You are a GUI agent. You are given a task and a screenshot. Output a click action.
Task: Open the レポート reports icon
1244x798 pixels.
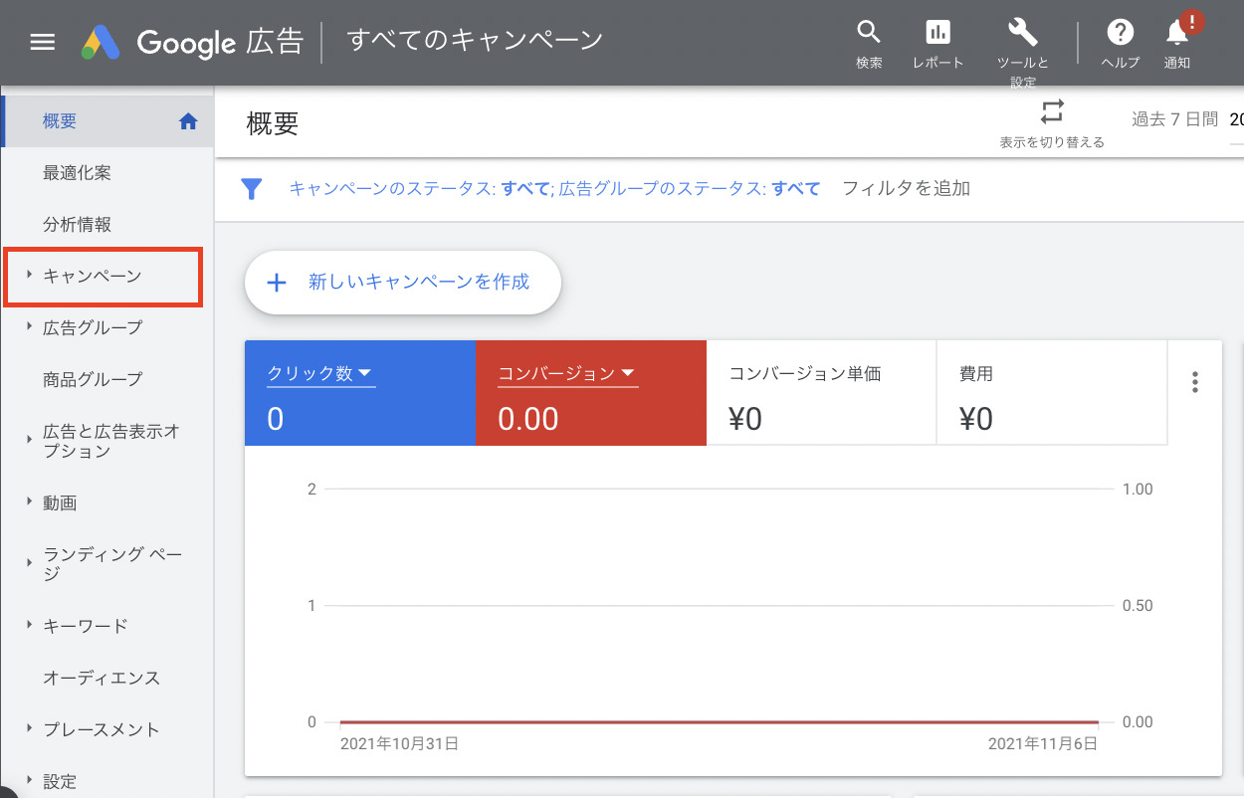click(937, 33)
